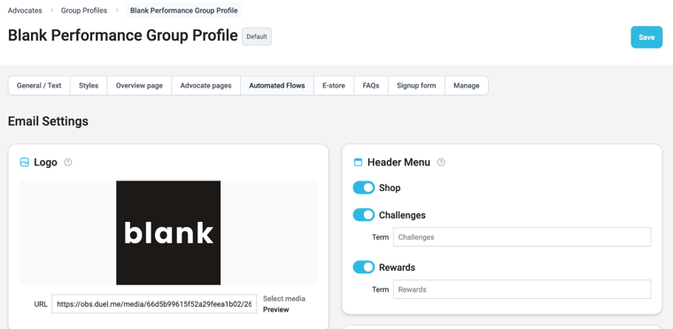
Task: Navigate to Advocates breadcrumb
Action: pyautogui.click(x=25, y=11)
